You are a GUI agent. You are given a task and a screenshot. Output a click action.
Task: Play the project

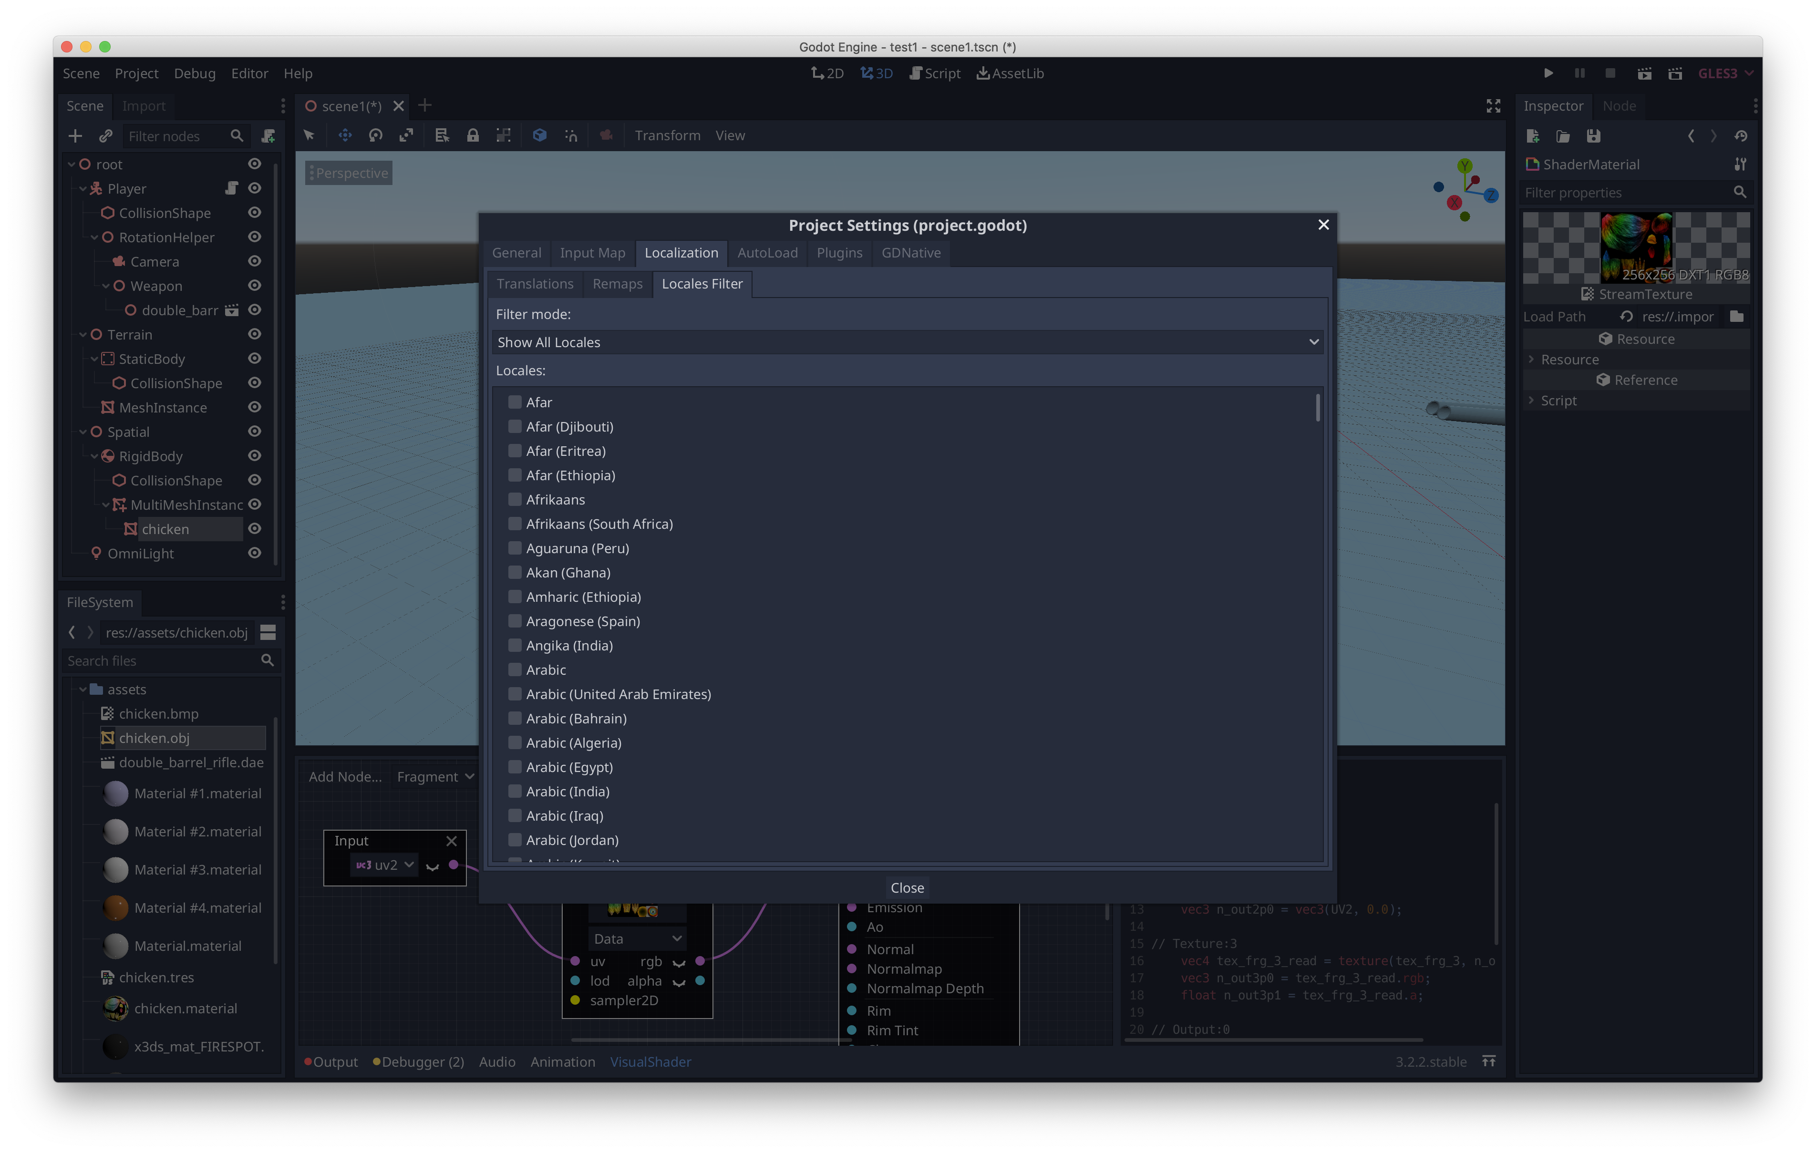[1548, 73]
